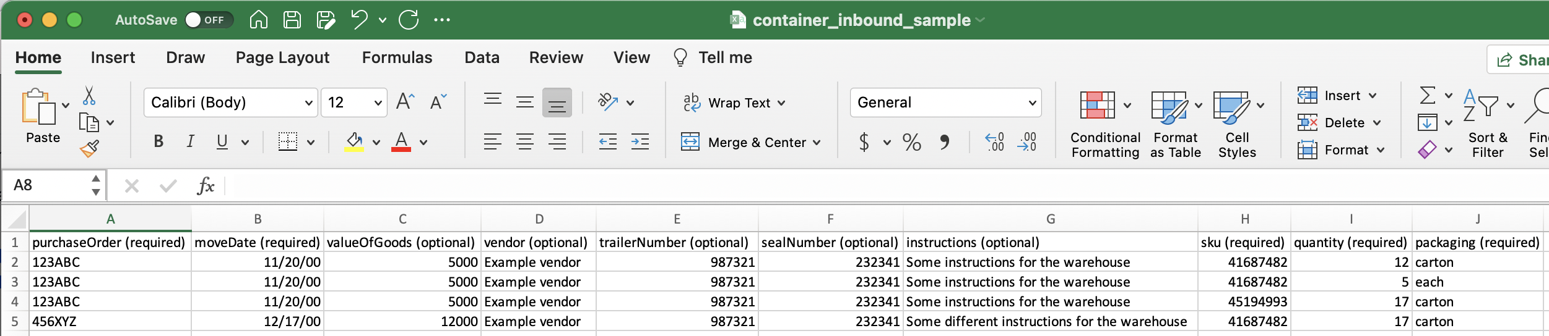Open Cell Styles
The height and width of the screenshot is (336, 1549).
(x=1237, y=124)
